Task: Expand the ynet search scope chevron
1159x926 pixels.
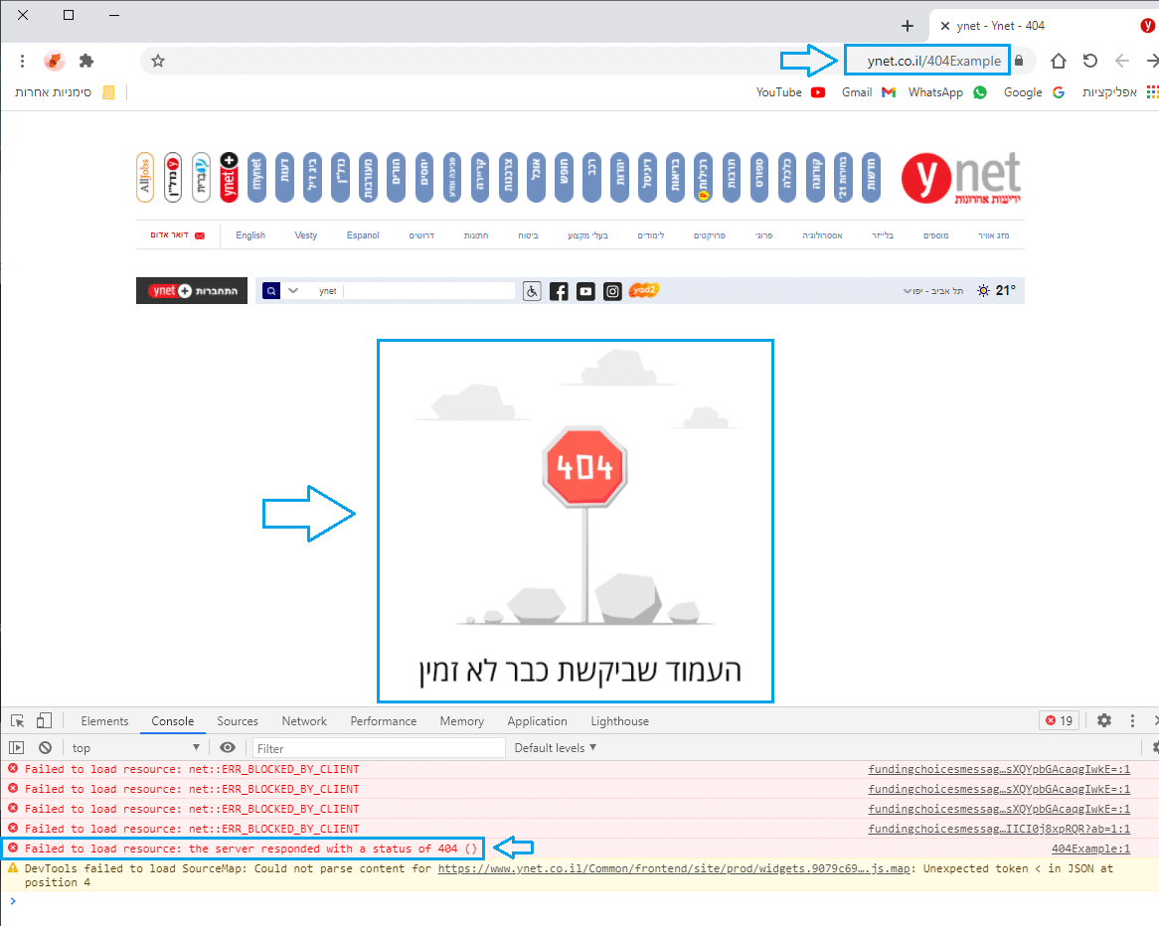Action: 293,290
